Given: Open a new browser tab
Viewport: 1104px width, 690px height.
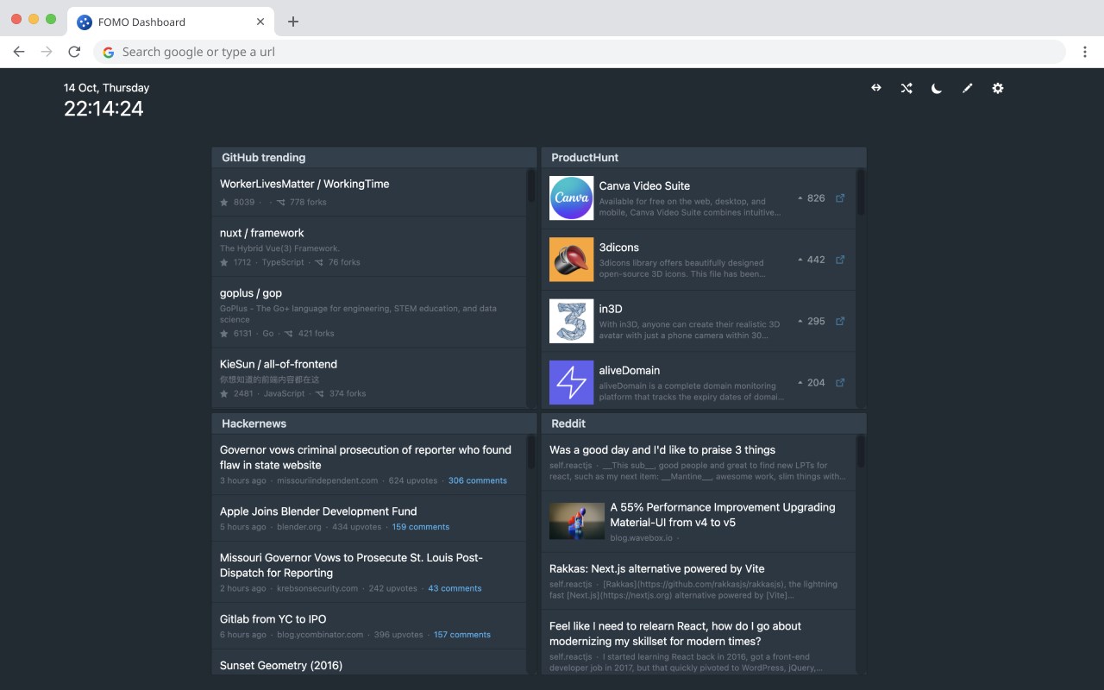Looking at the screenshot, I should coord(293,22).
